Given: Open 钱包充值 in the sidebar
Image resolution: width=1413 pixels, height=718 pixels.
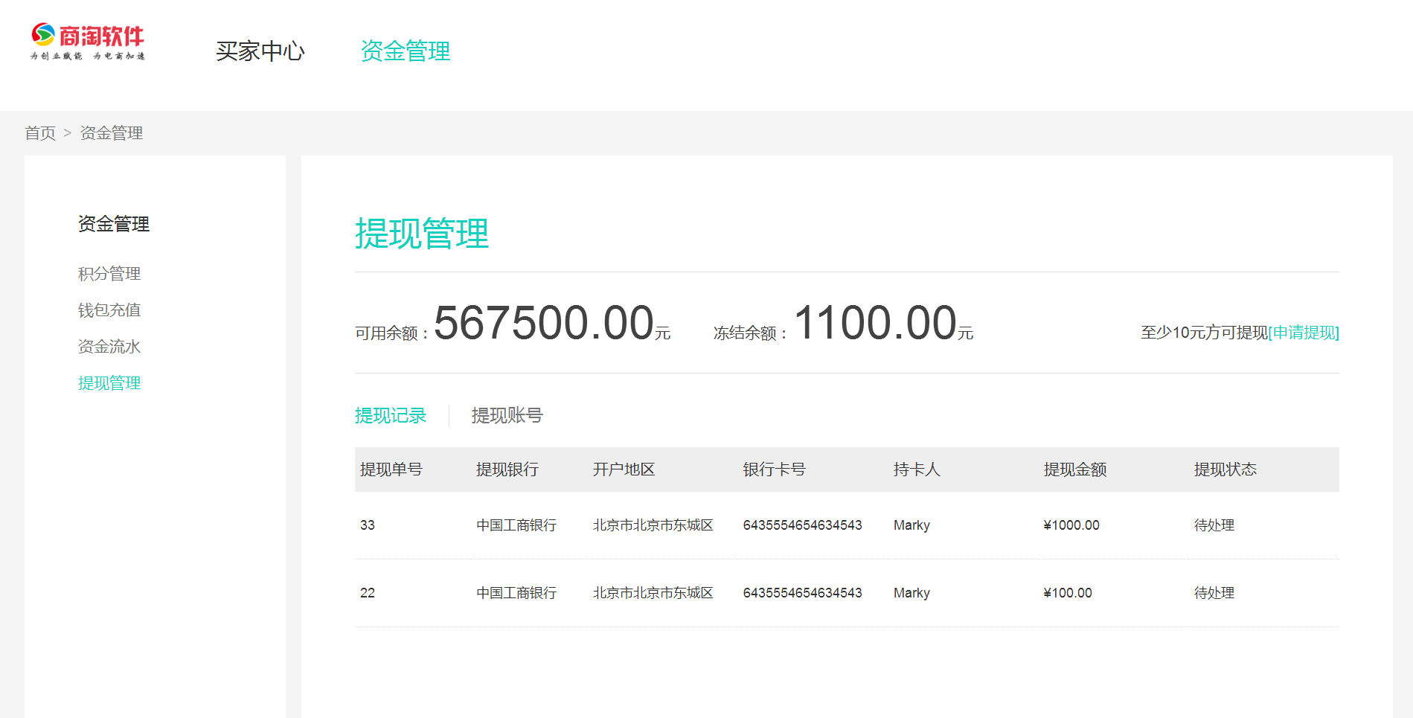Looking at the screenshot, I should click(x=109, y=310).
